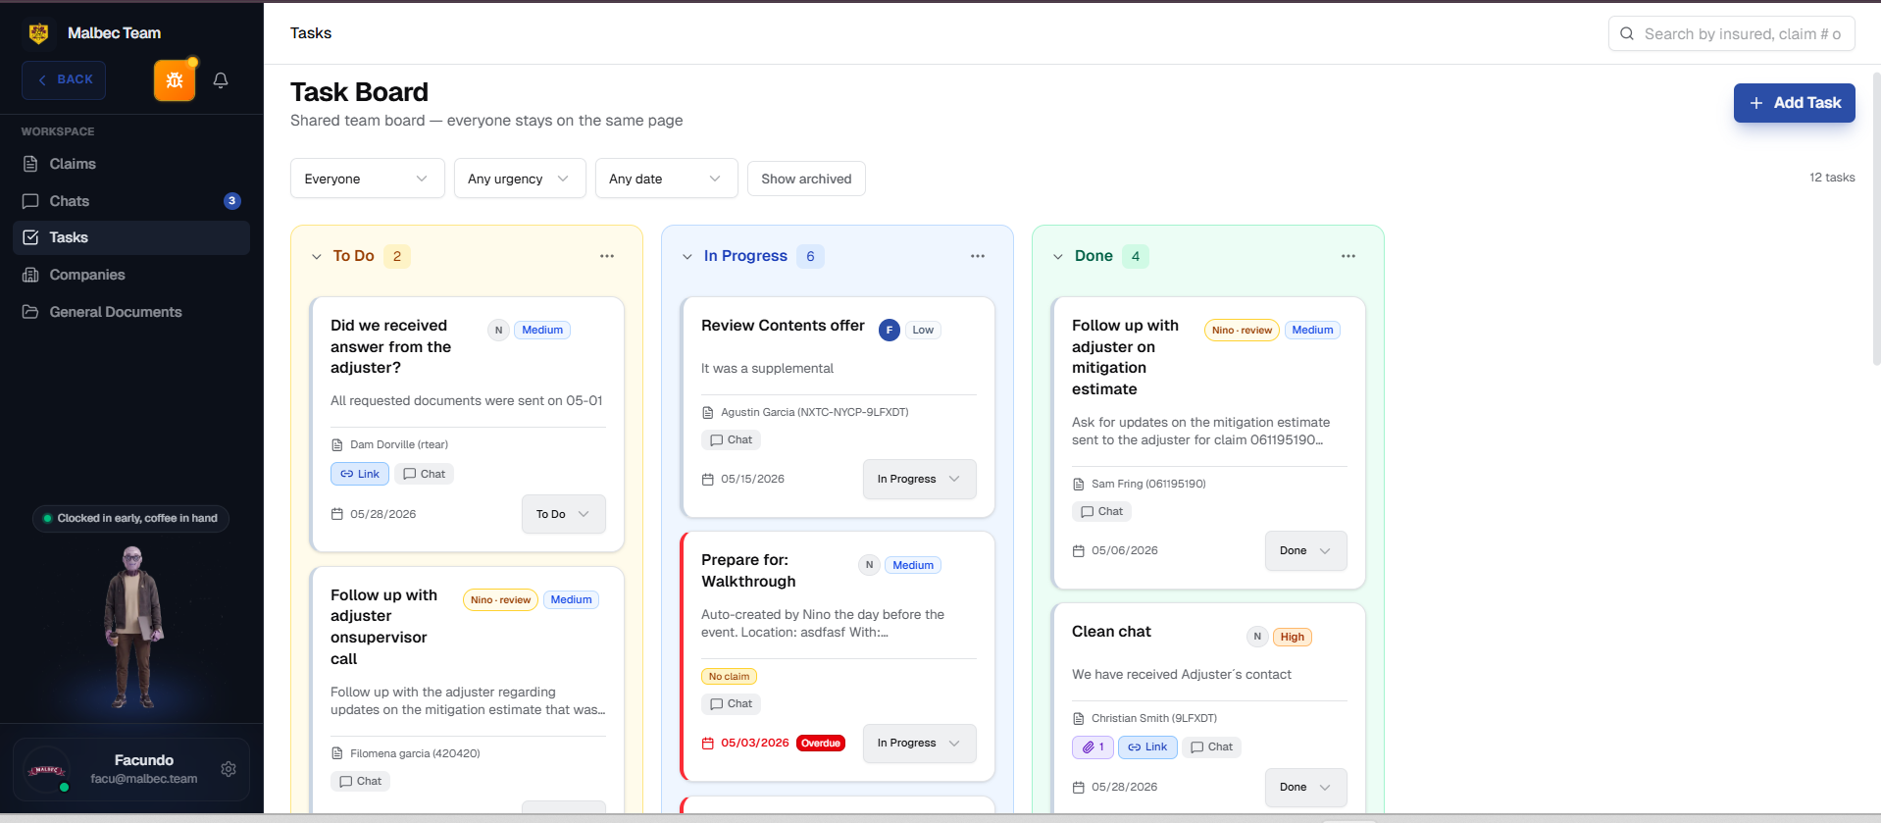Viewport: 1881px width, 823px height.
Task: Click the Low urgency tag
Action: (x=923, y=331)
